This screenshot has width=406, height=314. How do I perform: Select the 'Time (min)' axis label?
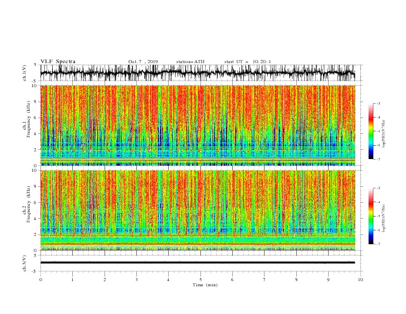pos(205,285)
